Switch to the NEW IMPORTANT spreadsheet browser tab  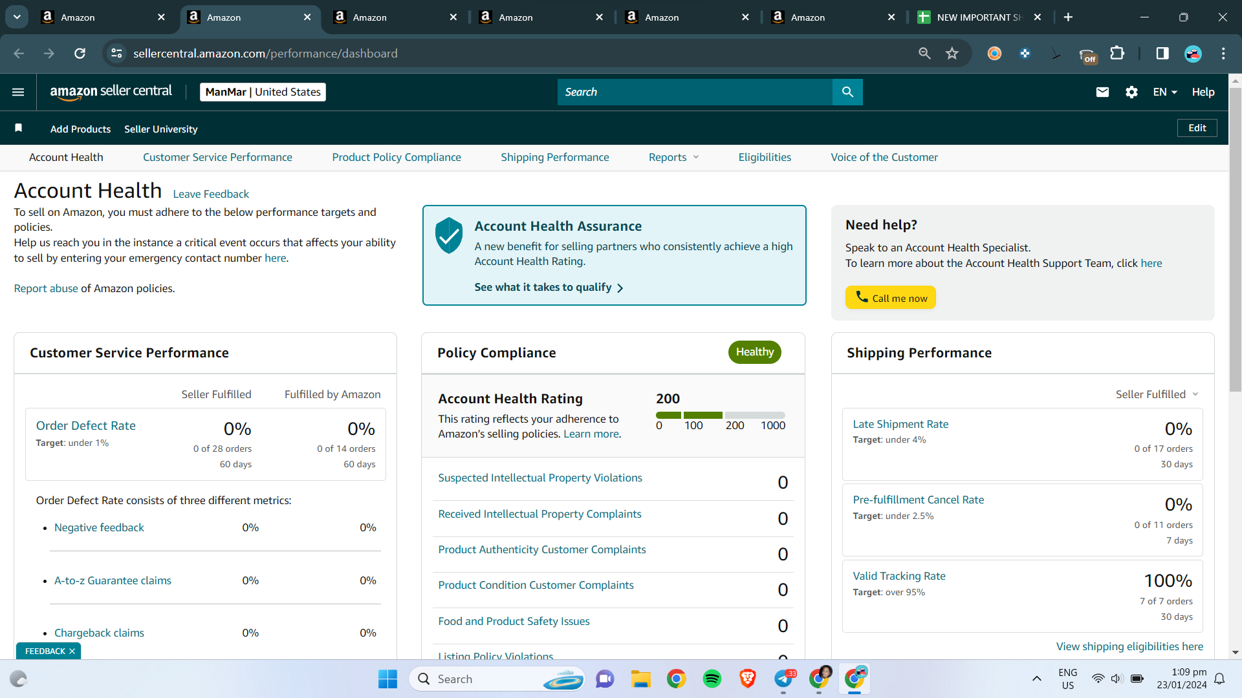[979, 17]
